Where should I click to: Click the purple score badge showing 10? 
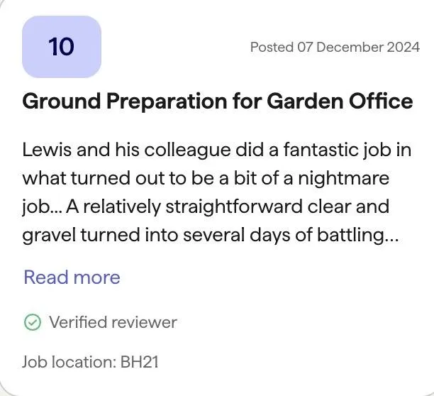point(62,47)
